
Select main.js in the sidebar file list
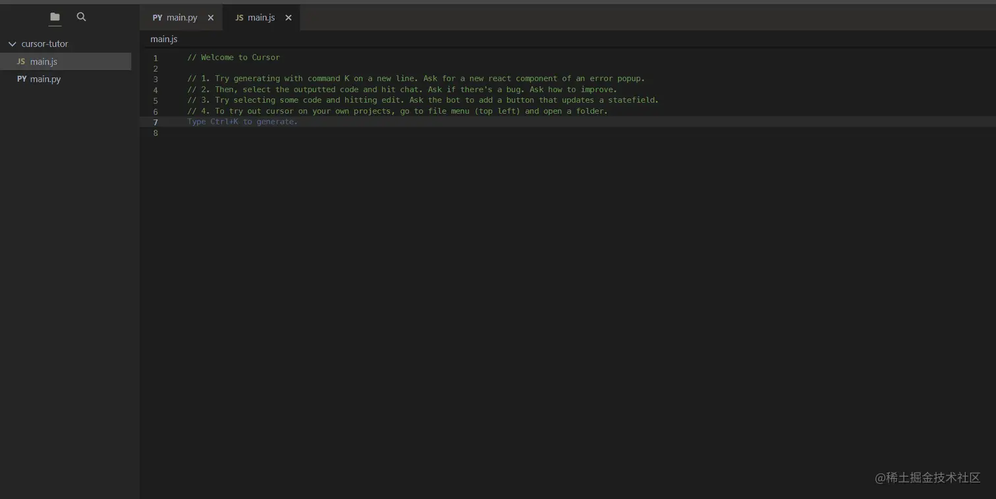coord(43,61)
